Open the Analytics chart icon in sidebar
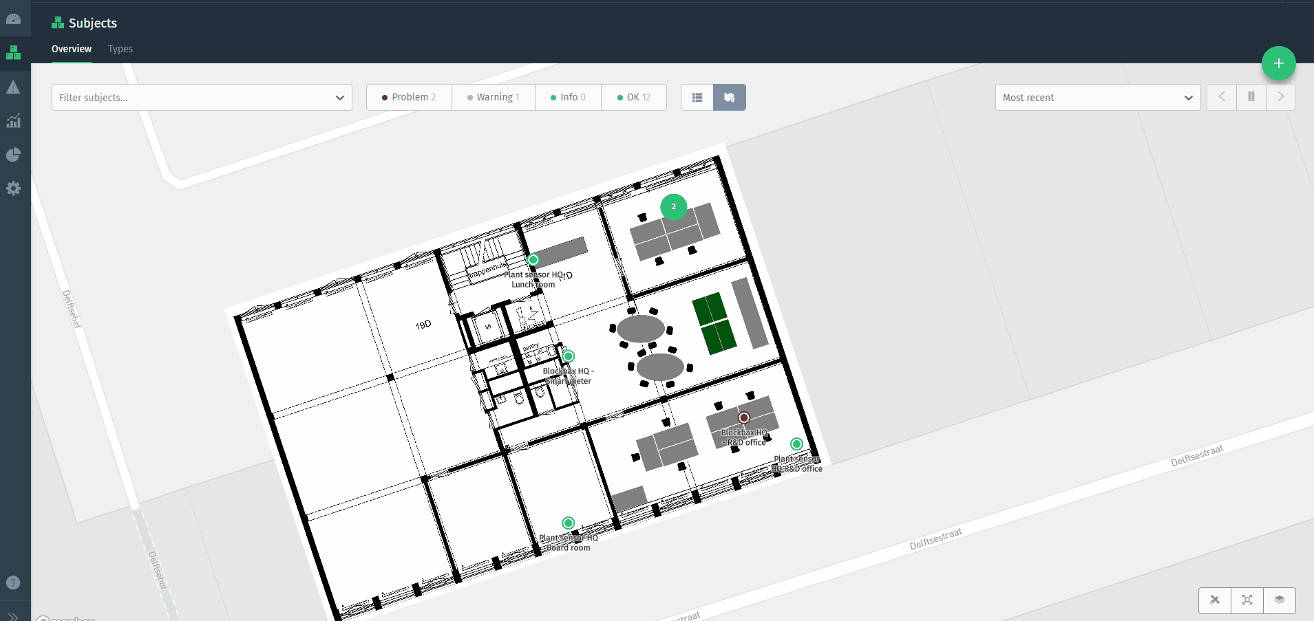Image resolution: width=1314 pixels, height=621 pixels. [x=14, y=121]
